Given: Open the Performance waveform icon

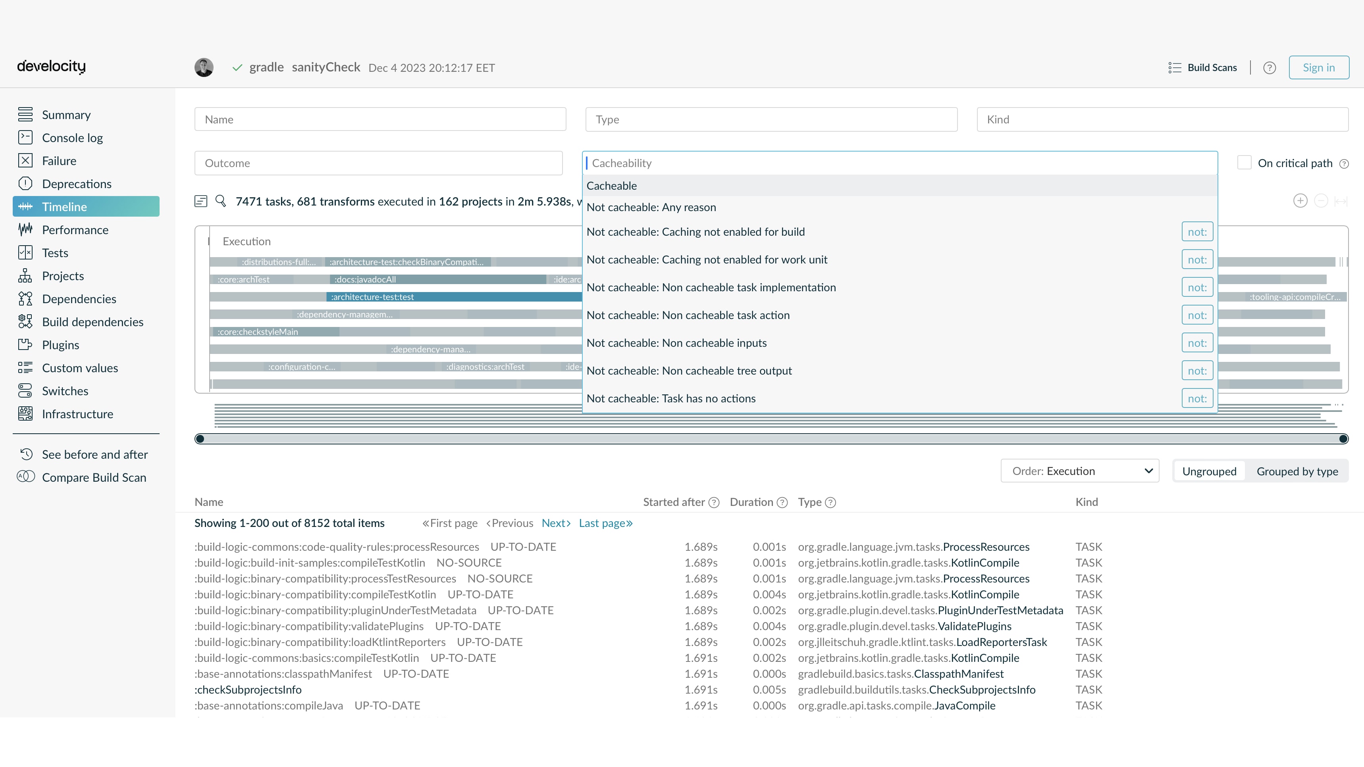Looking at the screenshot, I should 25,230.
